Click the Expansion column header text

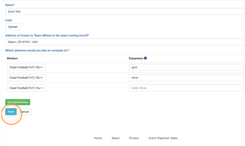pyautogui.click(x=136, y=58)
